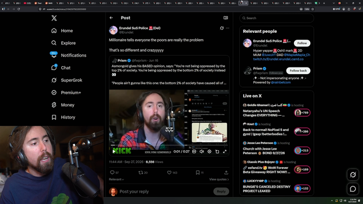Screen dimensions: 363x204
Task: Click the browser back arrow
Action: [9, 9]
